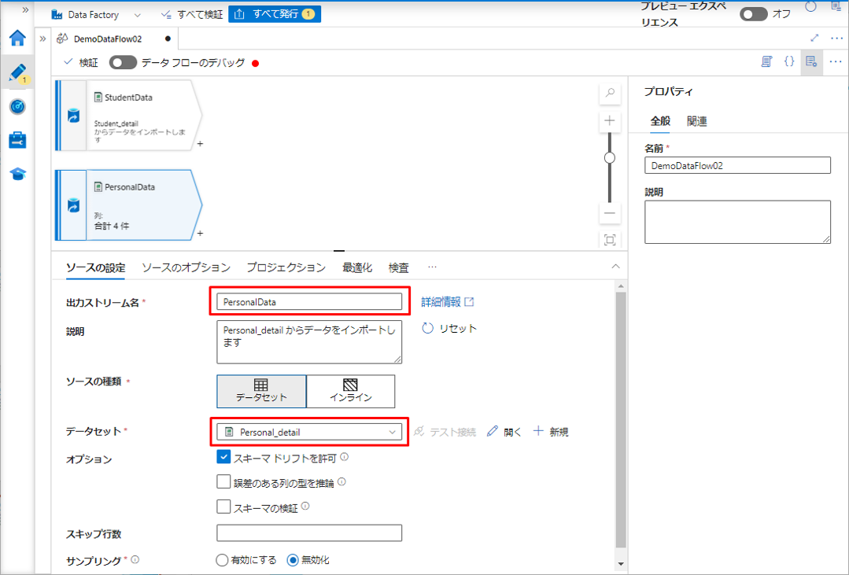Click the refresh icon in top bar
Viewport: 849px width, 575px height.
click(x=810, y=7)
